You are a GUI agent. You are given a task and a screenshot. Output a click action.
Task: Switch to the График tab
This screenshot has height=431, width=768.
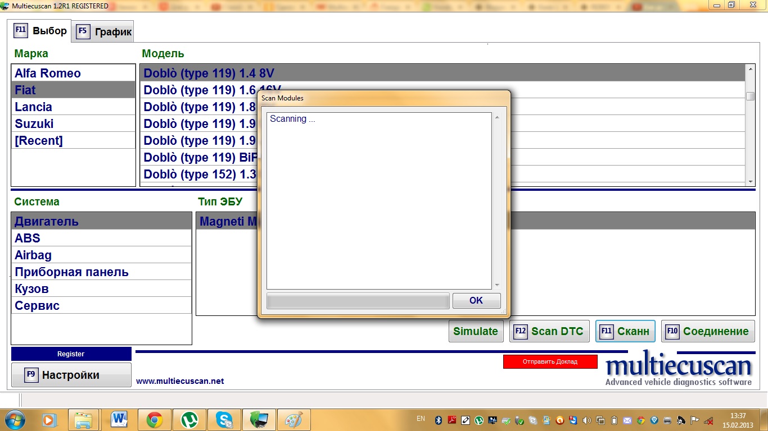[x=105, y=31]
